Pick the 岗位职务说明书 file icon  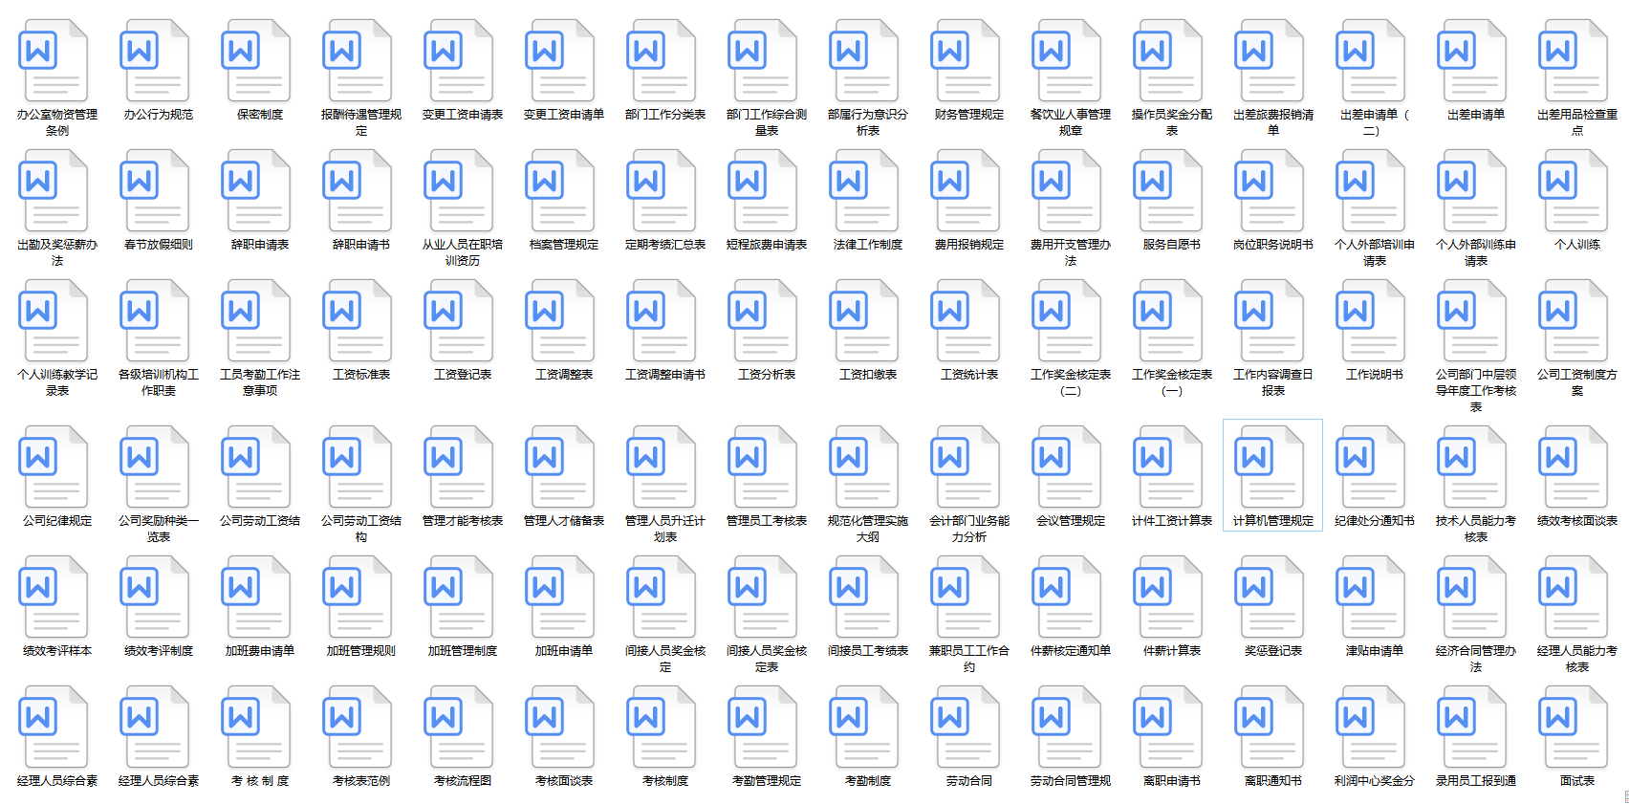tap(1270, 191)
